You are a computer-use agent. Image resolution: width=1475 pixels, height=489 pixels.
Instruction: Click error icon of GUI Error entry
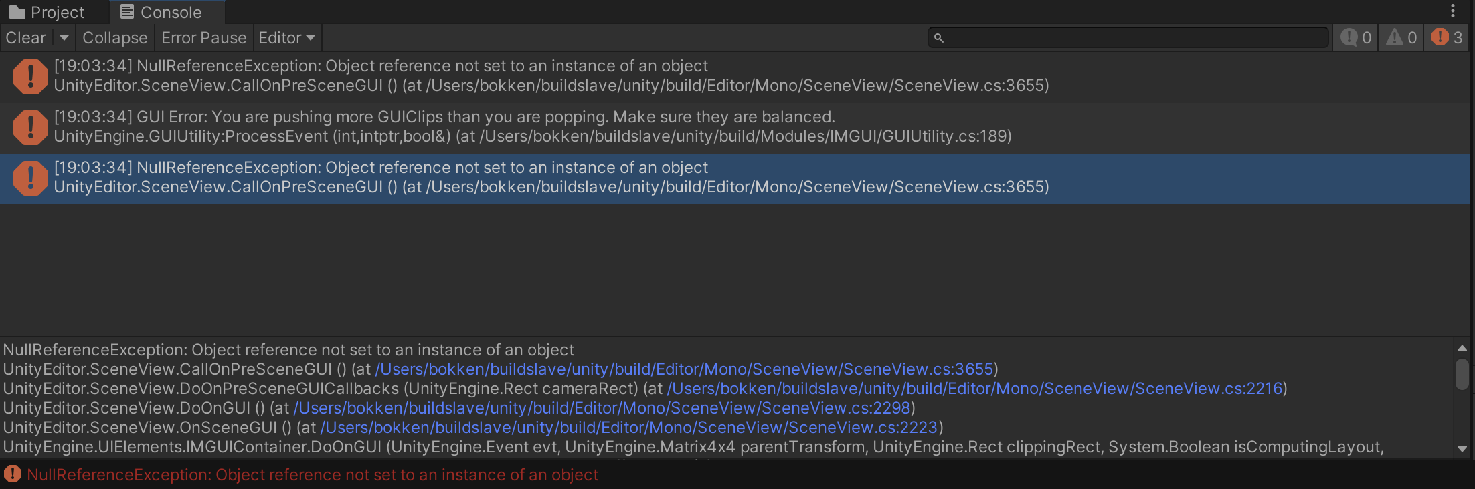click(x=30, y=127)
